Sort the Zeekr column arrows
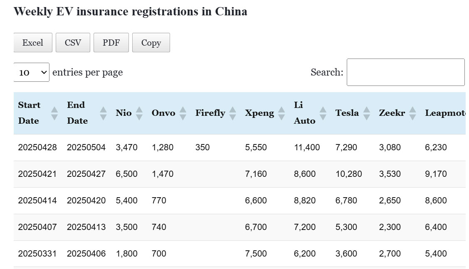Screen dimensions: 469x269 (412, 113)
